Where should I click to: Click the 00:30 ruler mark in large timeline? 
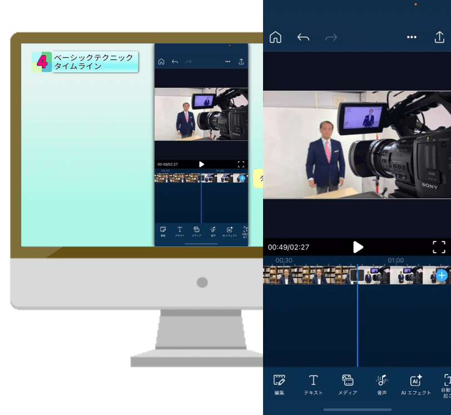point(284,260)
